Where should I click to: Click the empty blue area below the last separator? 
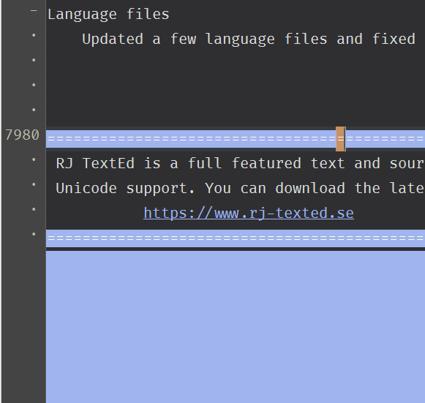[x=236, y=327]
